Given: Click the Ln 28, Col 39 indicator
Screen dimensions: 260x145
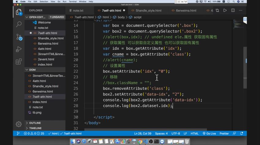Looking at the screenshot, I should pyautogui.click(x=143, y=133).
